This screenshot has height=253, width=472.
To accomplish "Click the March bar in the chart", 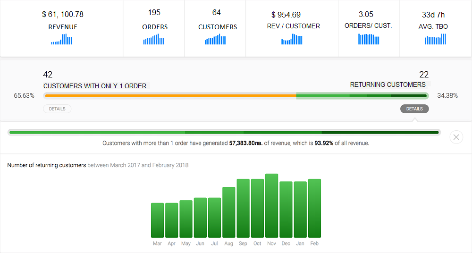I will click(x=157, y=220).
